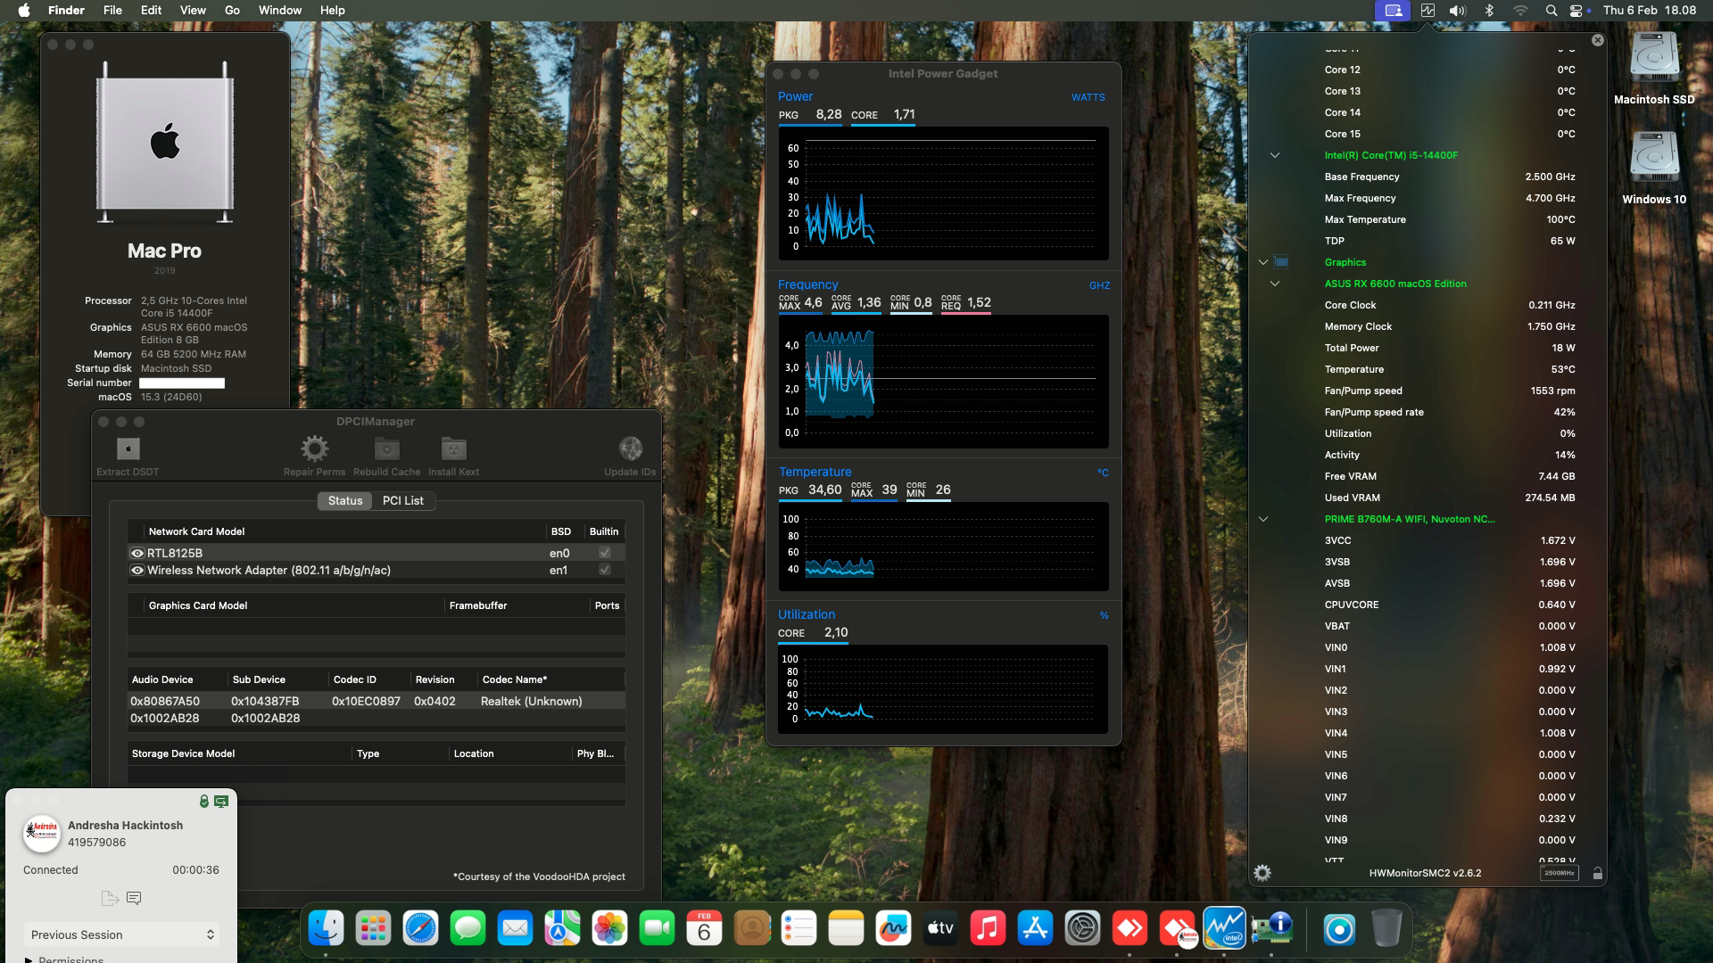This screenshot has width=1713, height=963.
Task: Open Finder menu in menu bar
Action: pyautogui.click(x=66, y=11)
